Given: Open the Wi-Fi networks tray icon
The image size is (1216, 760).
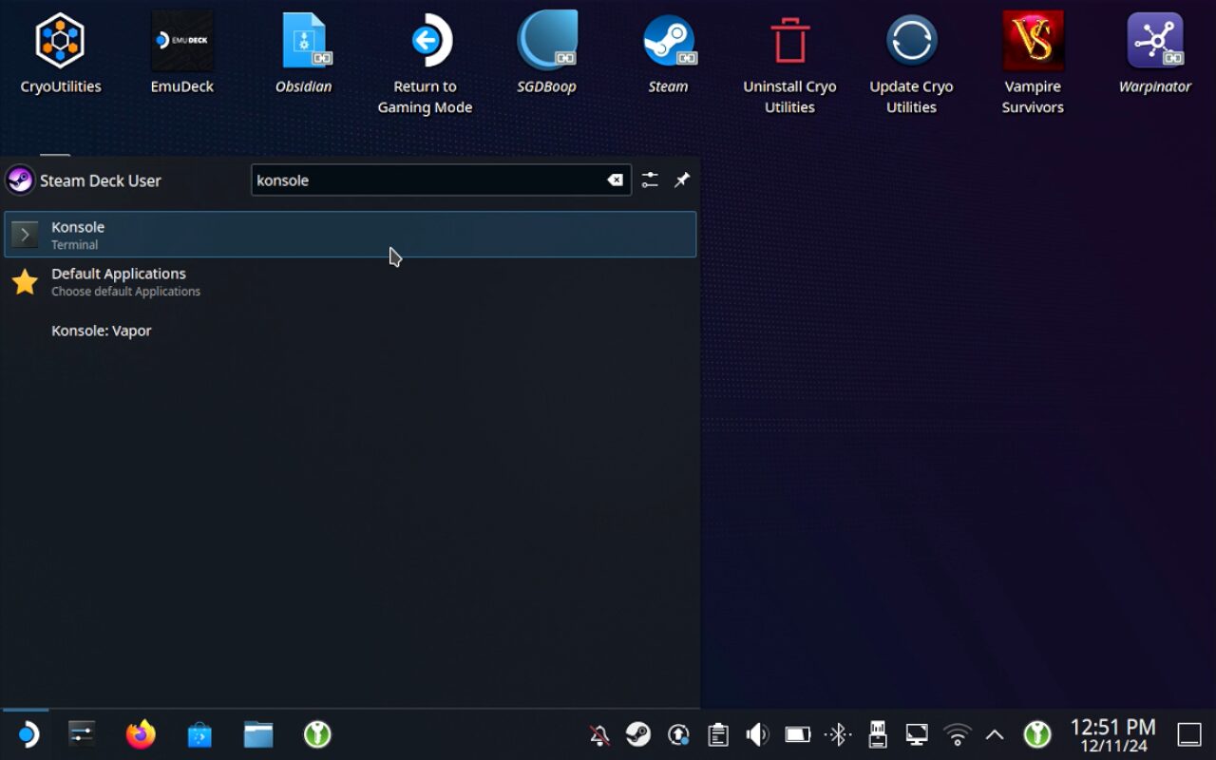Looking at the screenshot, I should pos(957,734).
